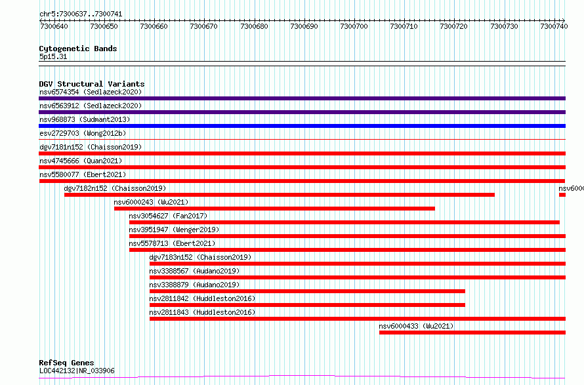This screenshot has height=385, width=584.
Task: Click the dgv7182n152 (Chaisson2019) label
Action: coord(115,188)
